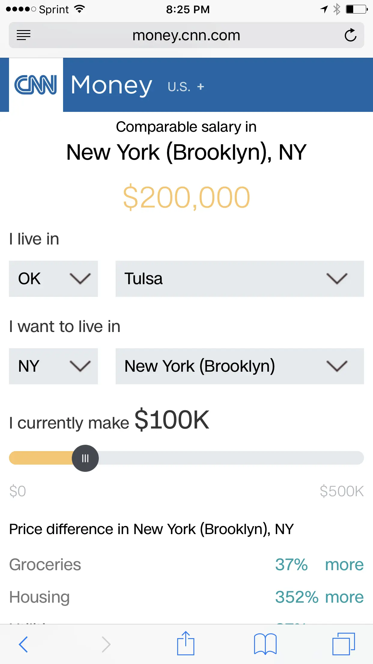Viewport: 373px width, 664px height.
Task: Open the OK state dropdown
Action: (x=53, y=279)
